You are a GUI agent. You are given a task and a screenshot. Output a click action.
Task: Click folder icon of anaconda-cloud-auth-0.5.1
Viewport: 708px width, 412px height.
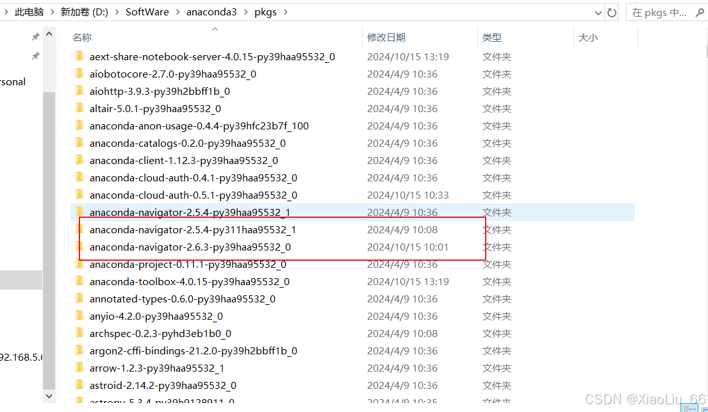coord(79,195)
